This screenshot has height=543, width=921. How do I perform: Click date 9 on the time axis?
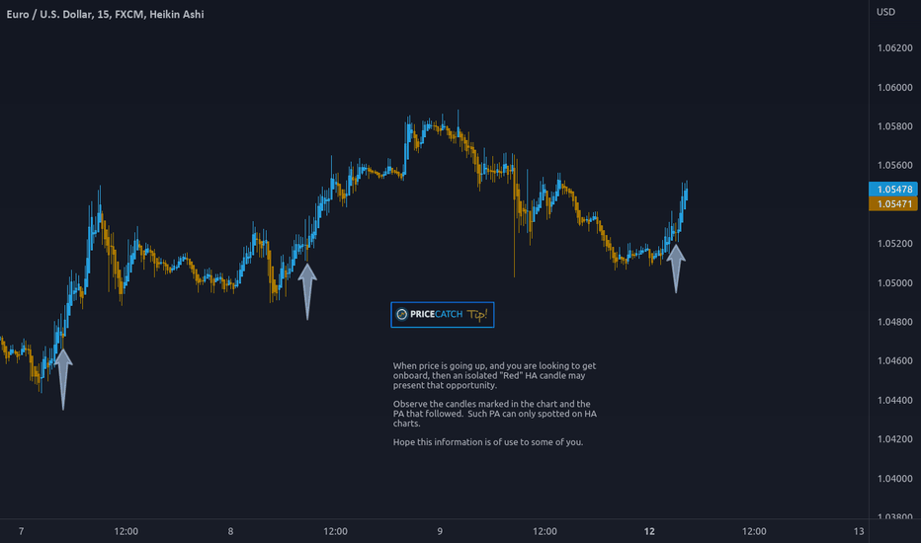[x=440, y=531]
